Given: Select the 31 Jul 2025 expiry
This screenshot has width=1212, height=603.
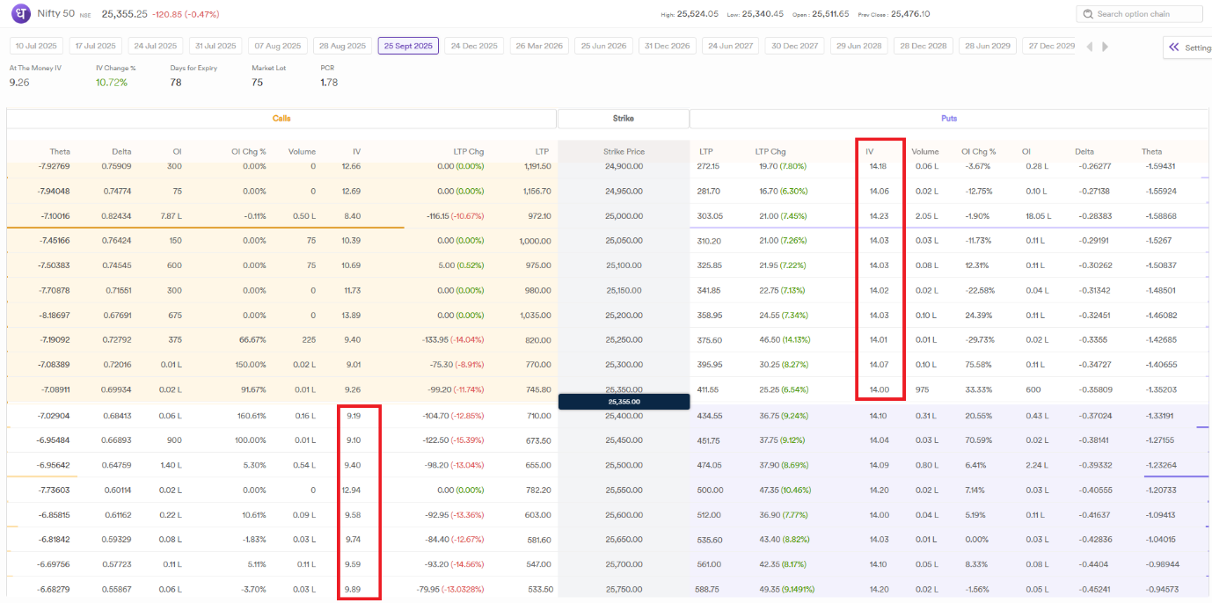Looking at the screenshot, I should coord(214,46).
